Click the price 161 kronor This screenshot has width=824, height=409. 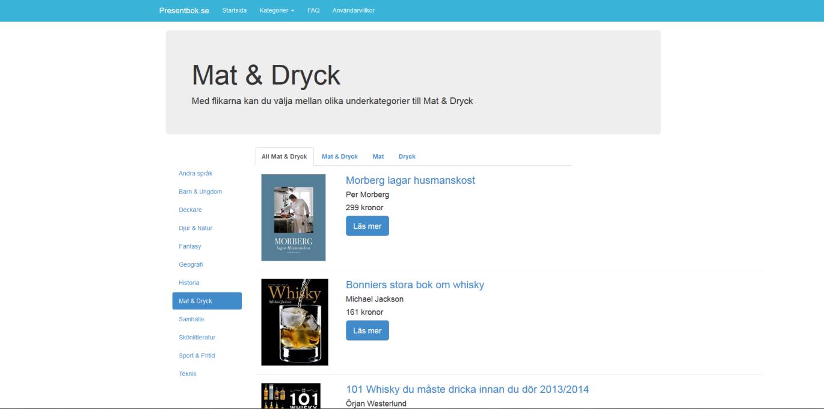(364, 312)
